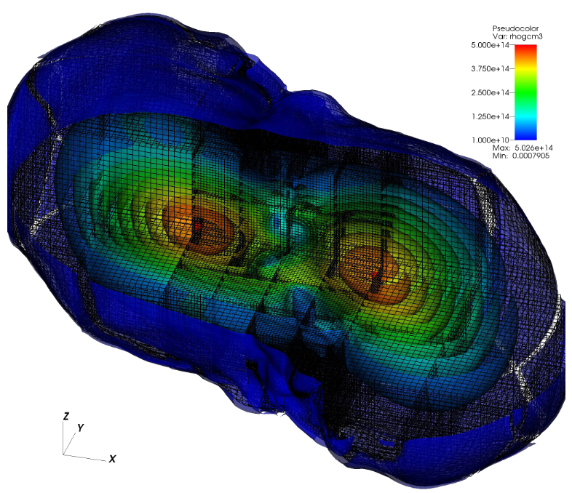Pick the small red spot in the left orange core
572x493 pixels.
coord(196,226)
